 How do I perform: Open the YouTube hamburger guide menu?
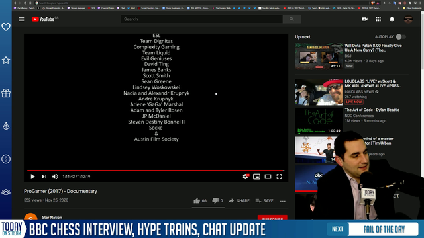[21, 19]
